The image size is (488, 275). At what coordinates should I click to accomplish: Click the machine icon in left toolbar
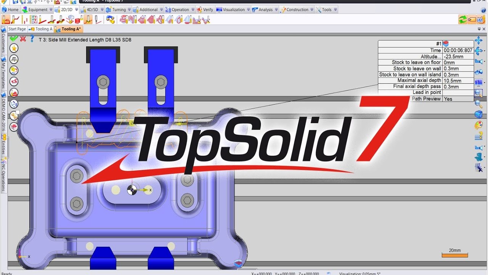14,59
